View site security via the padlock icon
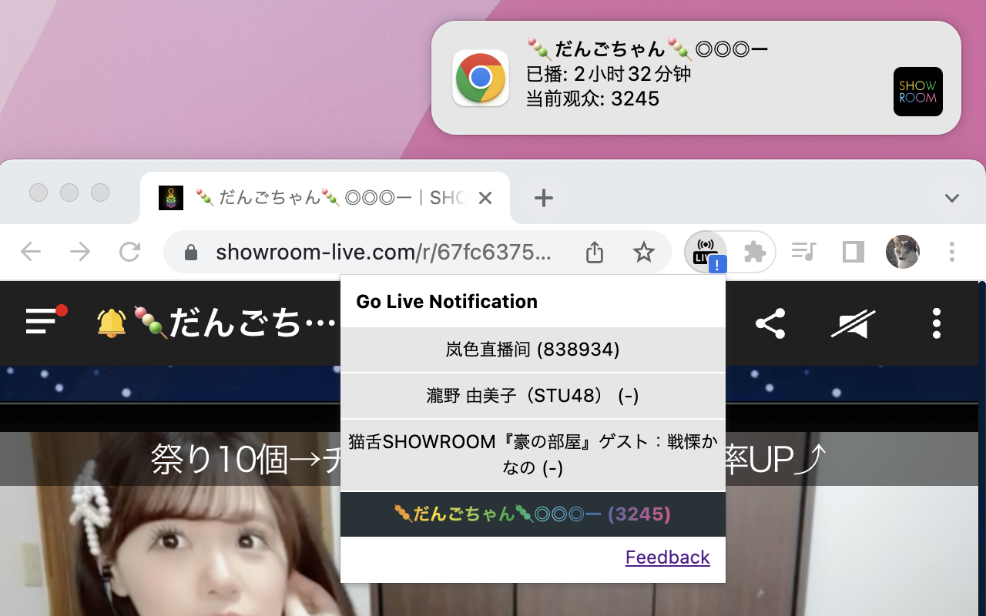This screenshot has height=616, width=986. (190, 251)
